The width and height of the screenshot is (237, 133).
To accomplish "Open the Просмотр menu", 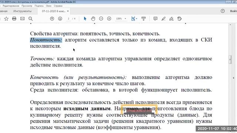I will [27, 6].
